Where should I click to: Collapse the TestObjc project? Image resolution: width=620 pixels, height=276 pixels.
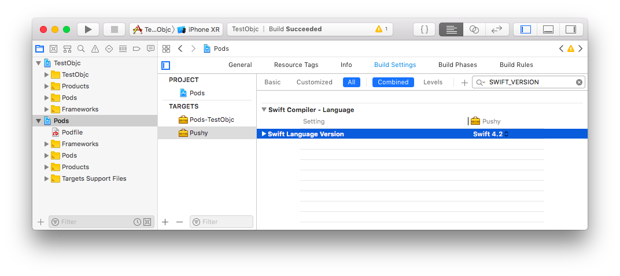coord(38,63)
